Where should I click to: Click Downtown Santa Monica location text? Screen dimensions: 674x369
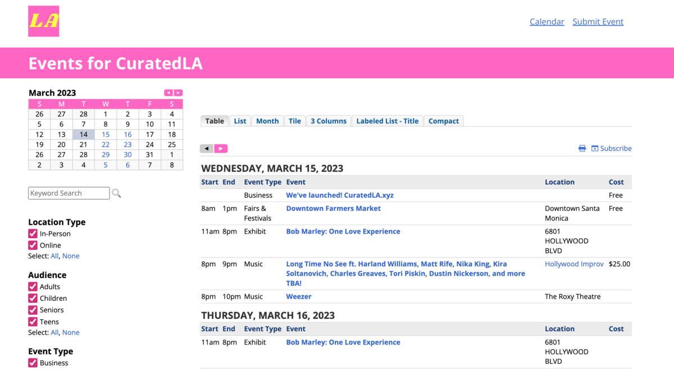(x=572, y=213)
